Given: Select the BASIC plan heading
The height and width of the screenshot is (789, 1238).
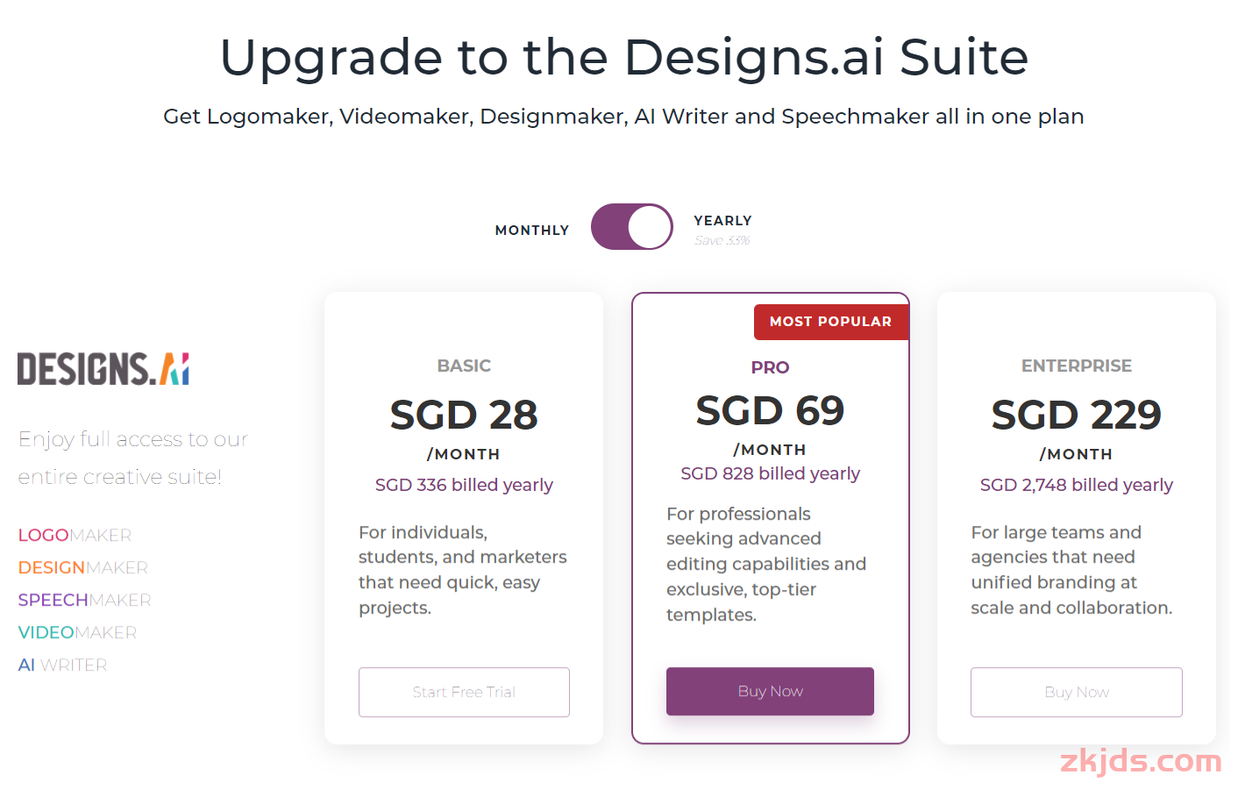Looking at the screenshot, I should click(x=464, y=366).
